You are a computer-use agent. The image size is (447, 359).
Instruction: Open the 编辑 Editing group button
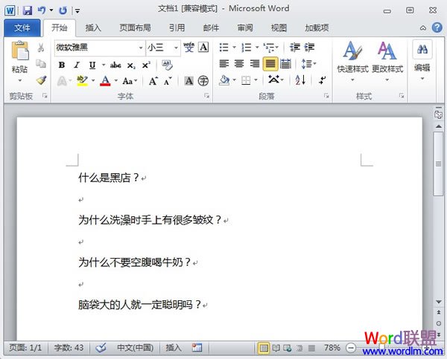pos(422,61)
